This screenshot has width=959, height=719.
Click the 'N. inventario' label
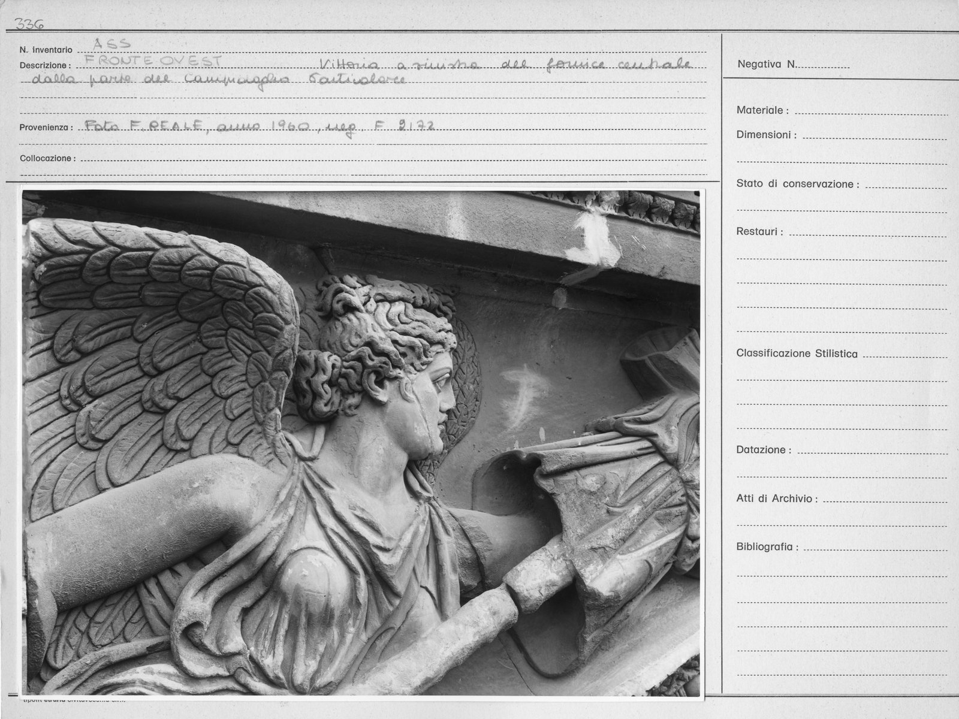(46, 50)
